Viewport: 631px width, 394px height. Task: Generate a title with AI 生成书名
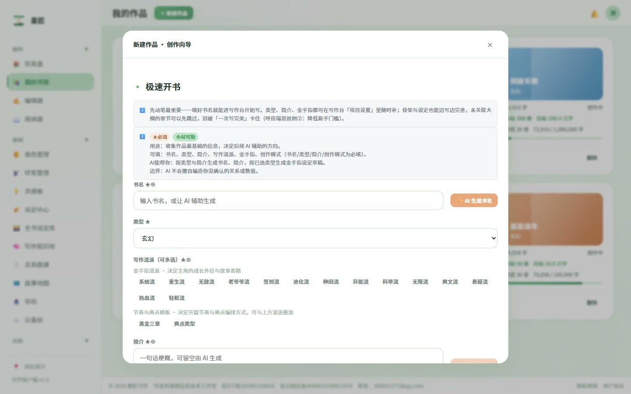click(474, 201)
